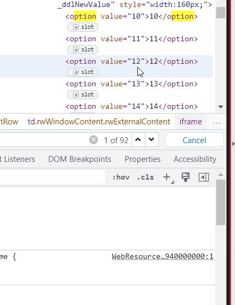The image size is (235, 305).
Task: Click the '1 of 92' result count
Action: 116,140
